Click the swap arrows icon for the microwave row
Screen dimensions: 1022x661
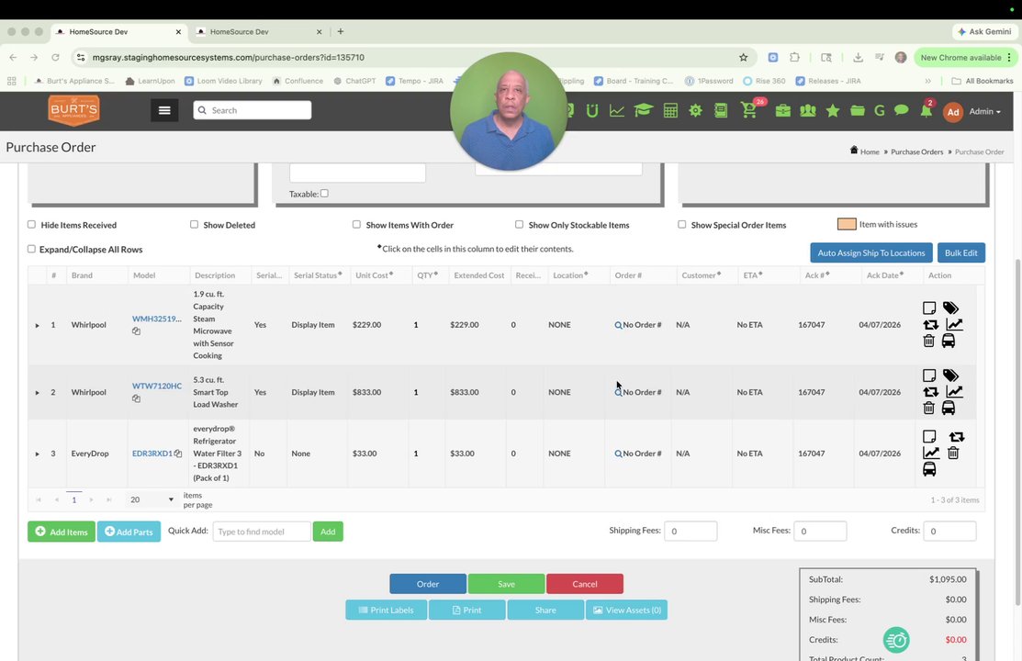930,325
